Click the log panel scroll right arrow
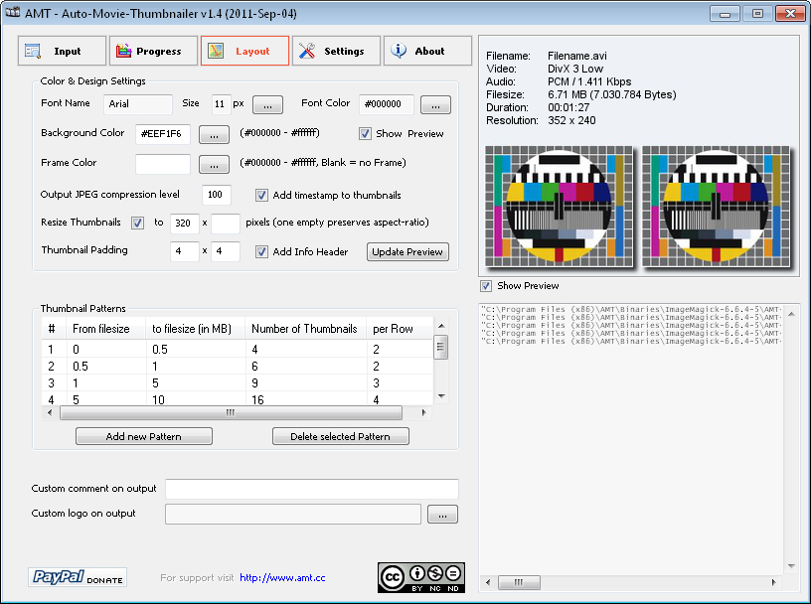This screenshot has width=811, height=604. pyautogui.click(x=774, y=582)
